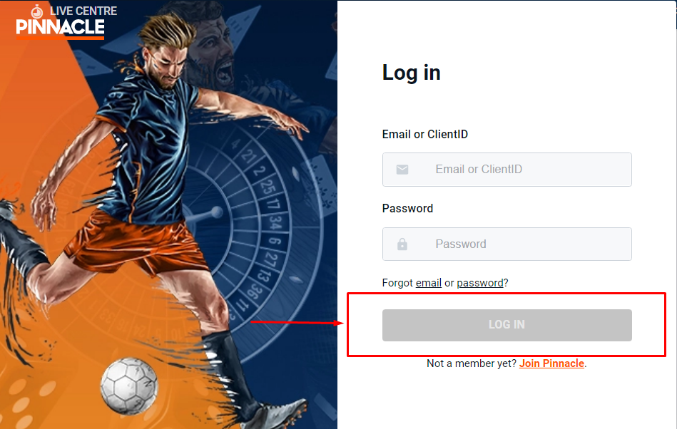
Task: Click the LOG IN button
Action: point(507,325)
